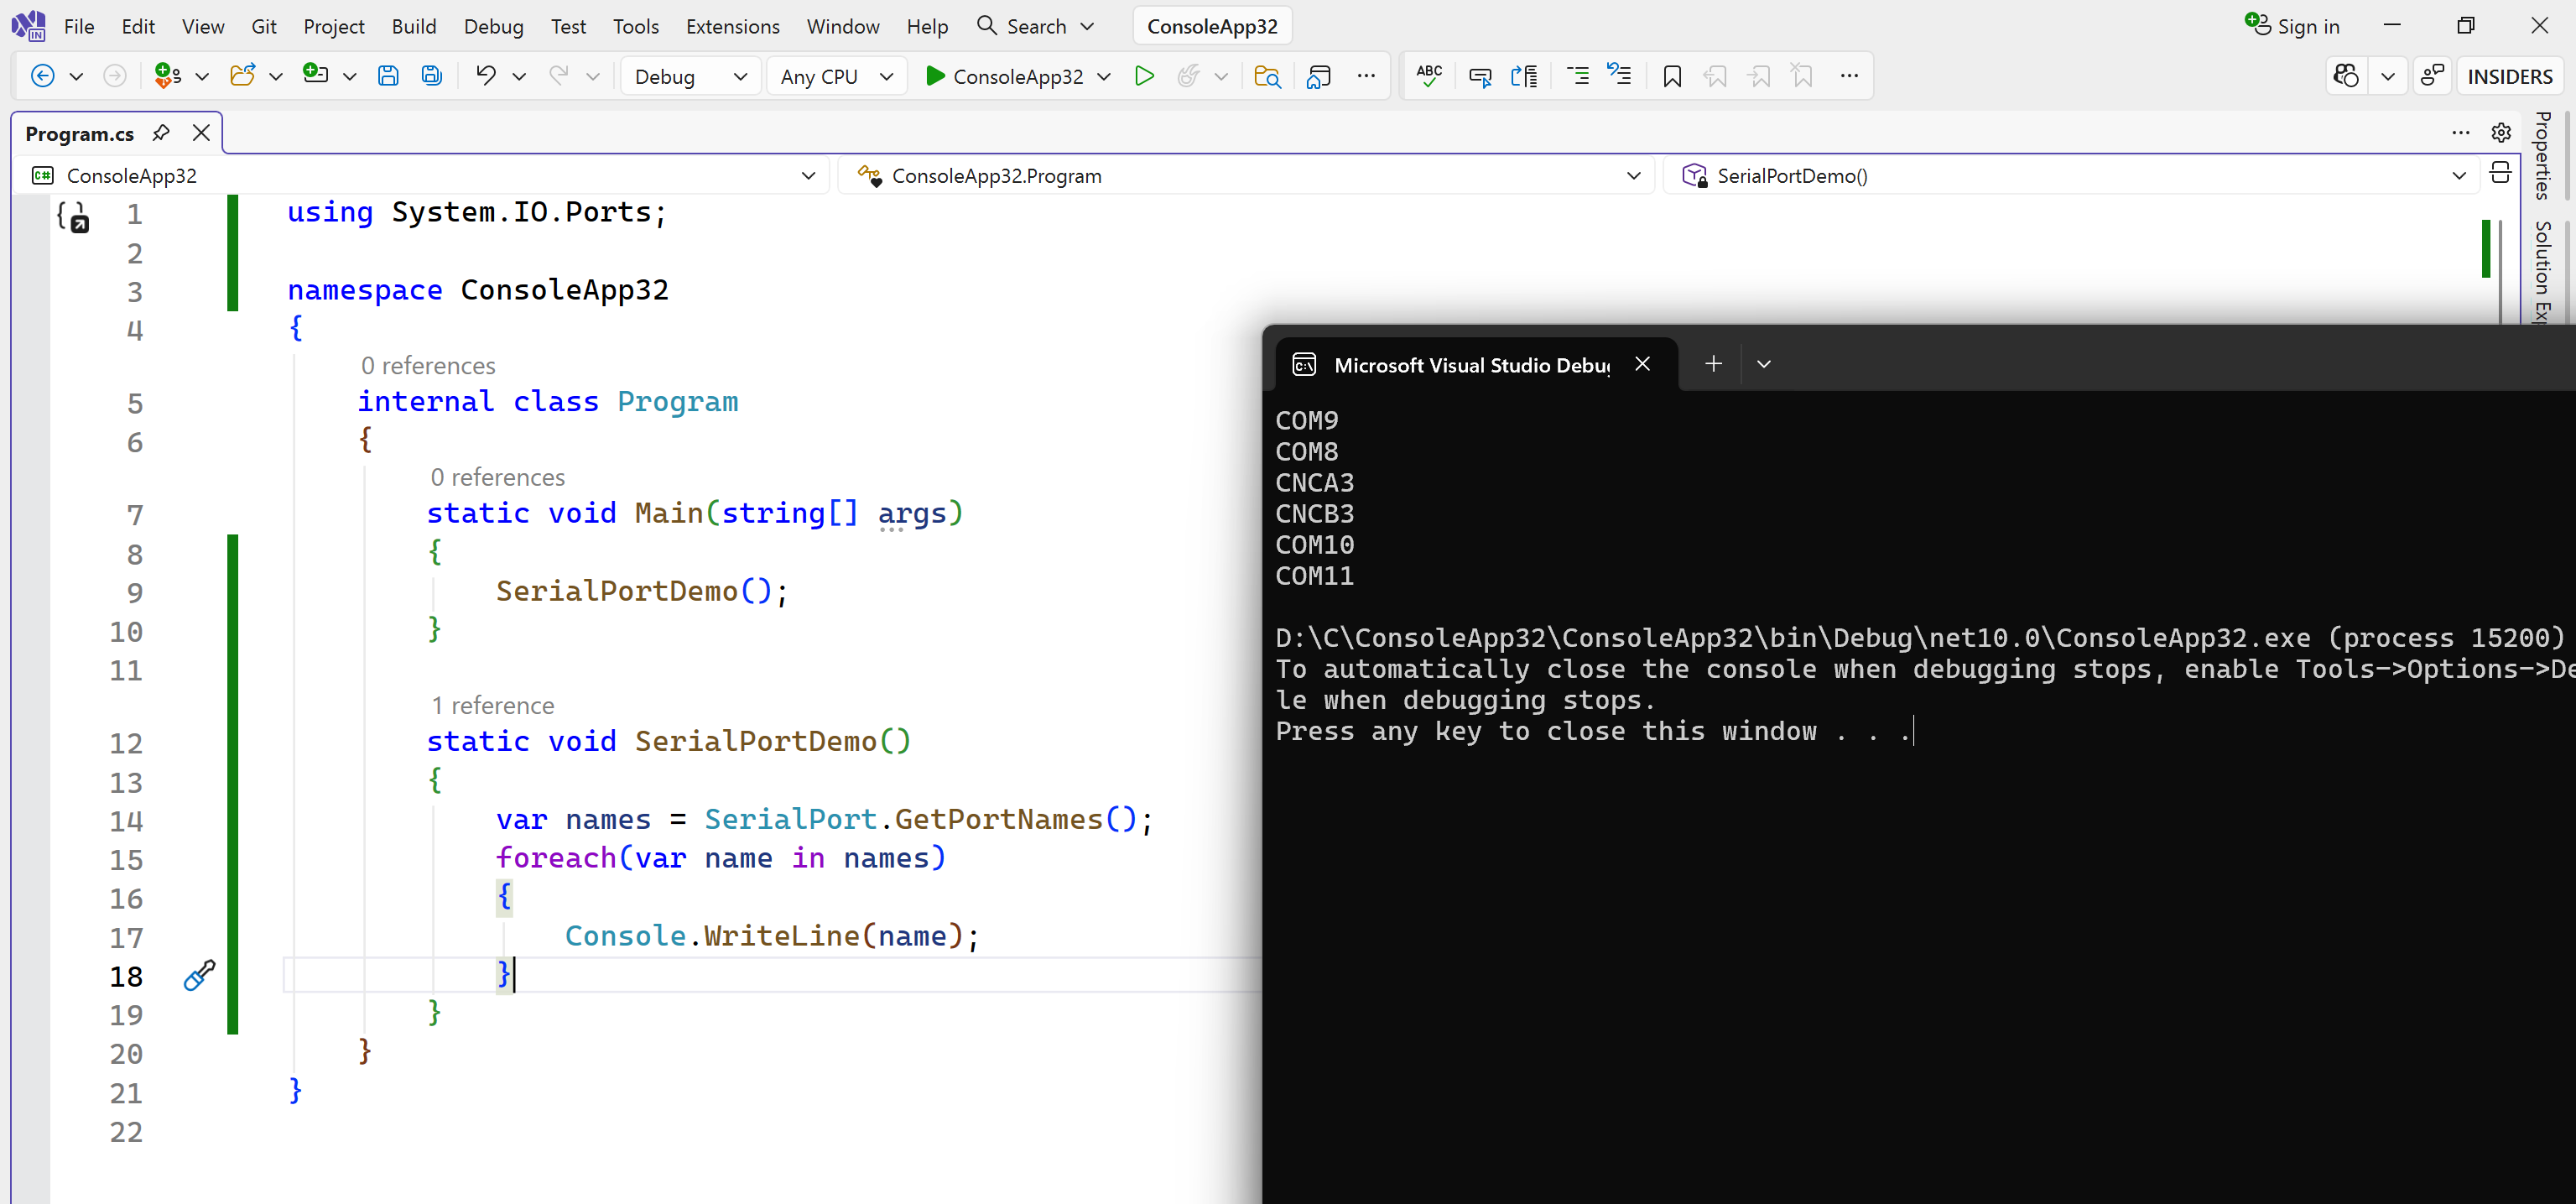Open the GitHub Copilot icon
The height and width of the screenshot is (1204, 2576).
[2346, 76]
